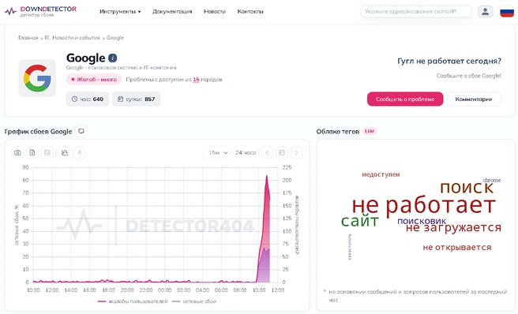Select the сутки: 857 counter
Image resolution: width=518 pixels, height=314 pixels.
pyautogui.click(x=136, y=99)
